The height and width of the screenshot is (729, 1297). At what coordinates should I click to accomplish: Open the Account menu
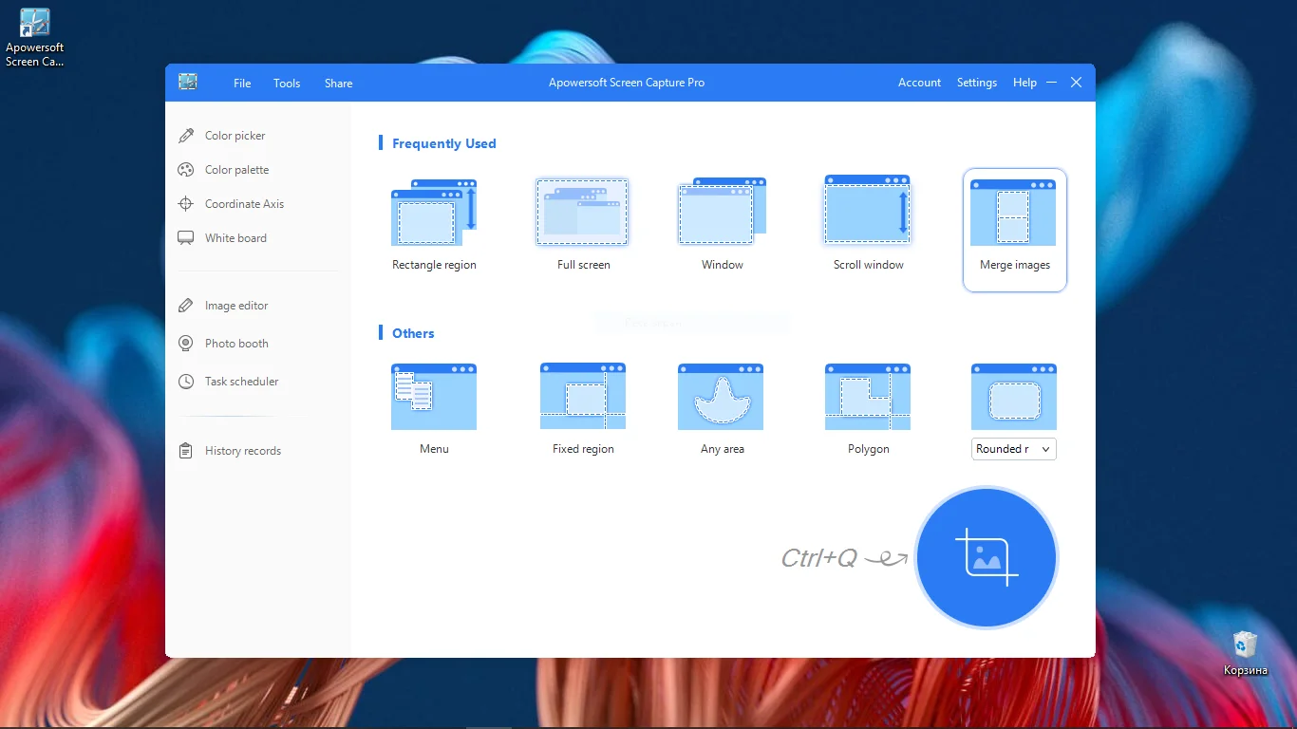[919, 83]
